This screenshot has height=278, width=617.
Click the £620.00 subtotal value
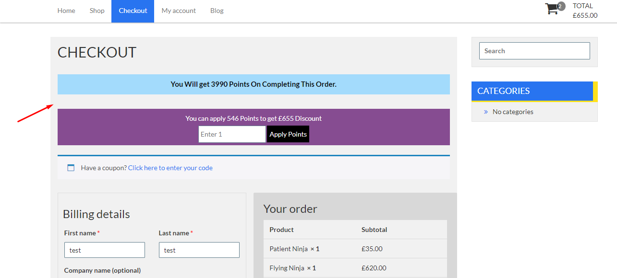click(x=374, y=268)
